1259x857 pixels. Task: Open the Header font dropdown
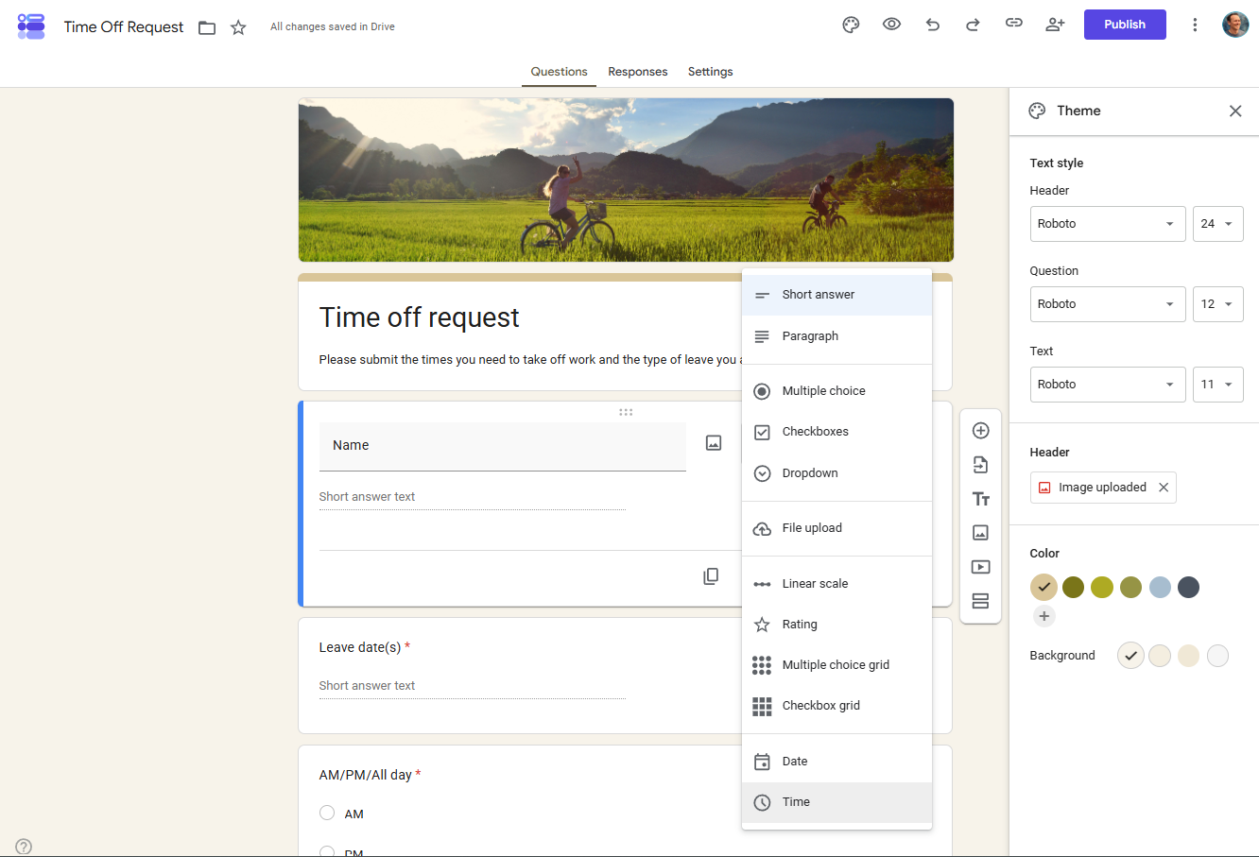click(1108, 224)
